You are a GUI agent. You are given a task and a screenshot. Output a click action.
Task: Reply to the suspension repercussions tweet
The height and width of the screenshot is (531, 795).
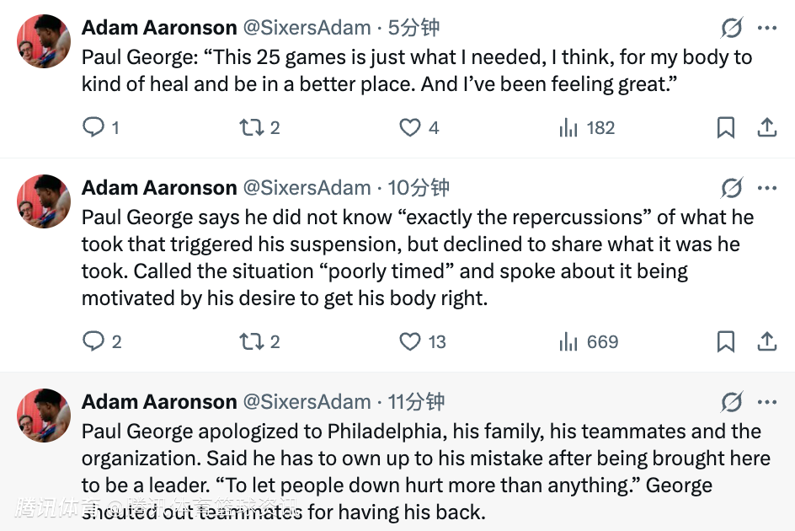pos(93,341)
